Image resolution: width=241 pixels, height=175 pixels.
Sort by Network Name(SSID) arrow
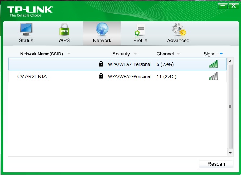[x=69, y=54]
